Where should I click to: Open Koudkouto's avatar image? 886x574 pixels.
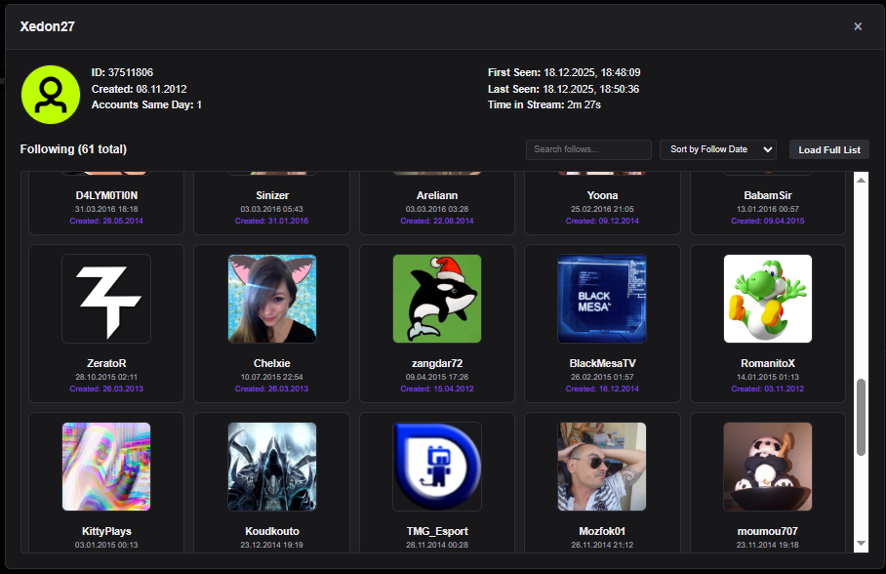pos(272,467)
